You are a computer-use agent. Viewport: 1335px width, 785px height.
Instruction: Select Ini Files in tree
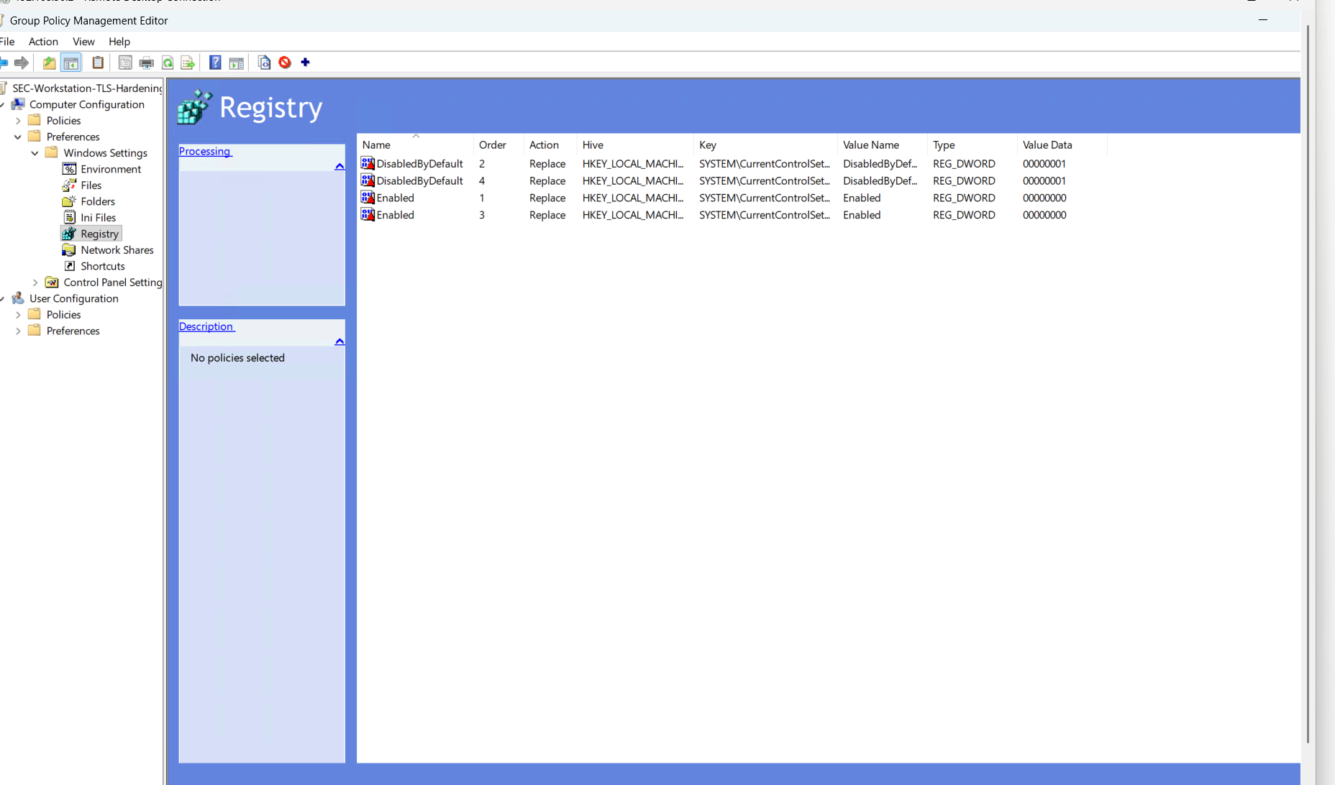(x=98, y=218)
